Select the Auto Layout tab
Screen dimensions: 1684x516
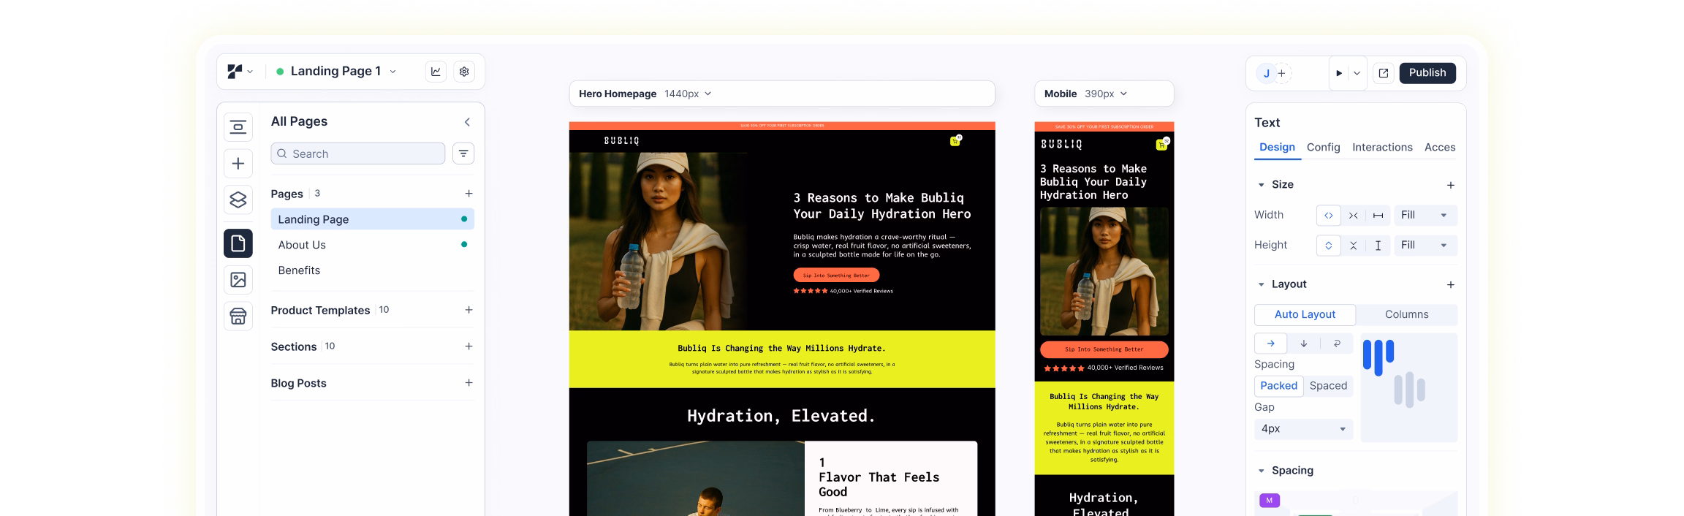(1305, 315)
